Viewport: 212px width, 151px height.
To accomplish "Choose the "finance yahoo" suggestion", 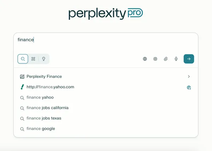I will pyautogui.click(x=40, y=98).
